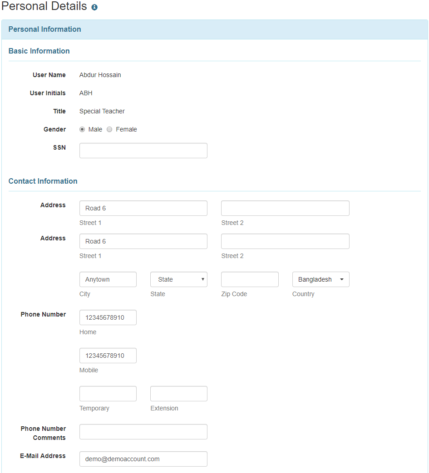Image resolution: width=429 pixels, height=473 pixels.
Task: Open the Country dropdown showing Bangladesh
Action: pos(321,279)
